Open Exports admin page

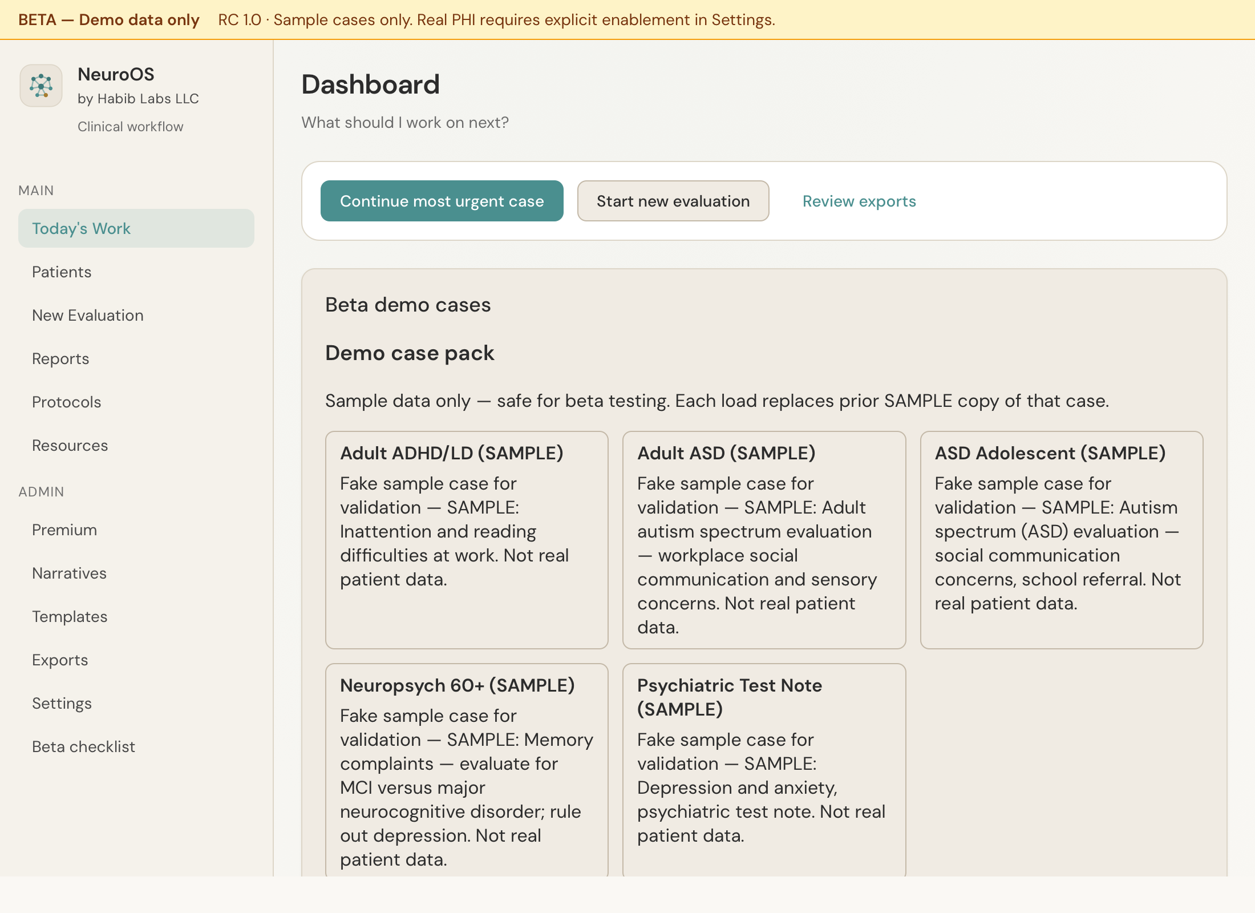point(136,660)
